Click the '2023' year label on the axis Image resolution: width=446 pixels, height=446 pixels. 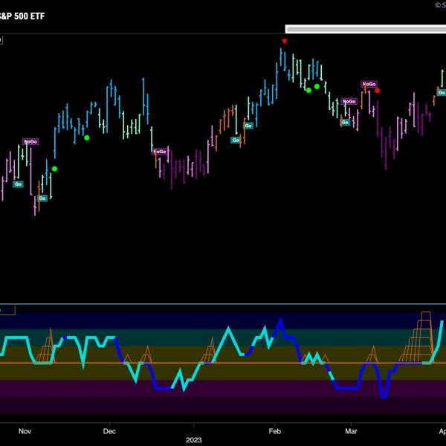click(x=194, y=440)
